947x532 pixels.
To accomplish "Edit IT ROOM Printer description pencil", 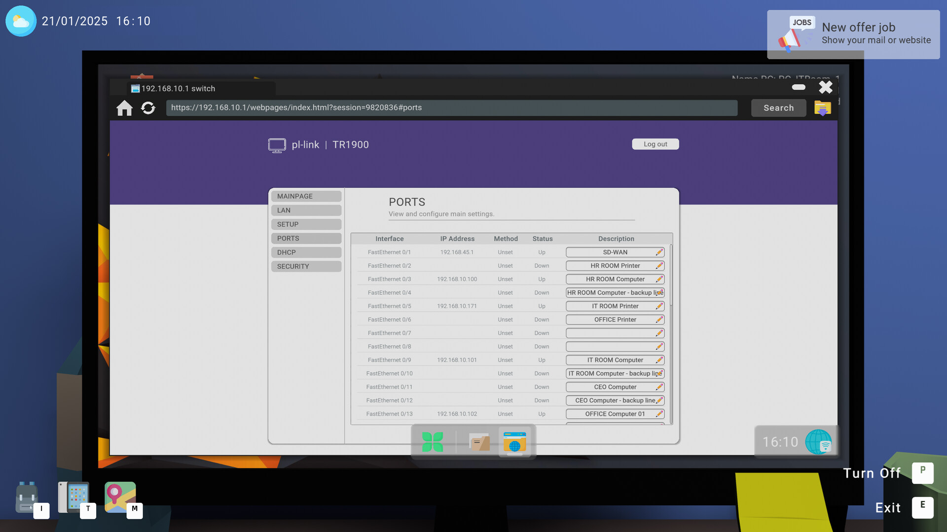I will [x=659, y=306].
